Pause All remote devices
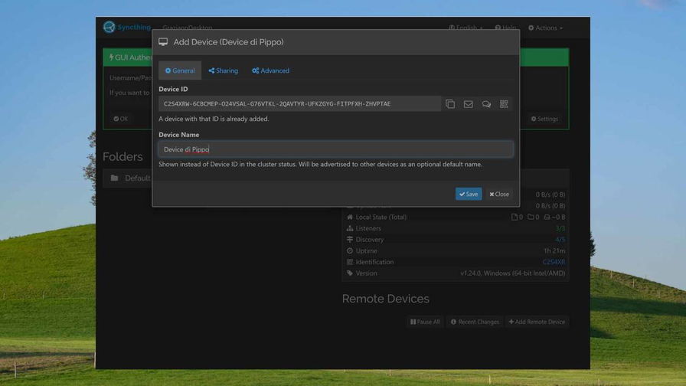The height and width of the screenshot is (386, 686). [425, 322]
